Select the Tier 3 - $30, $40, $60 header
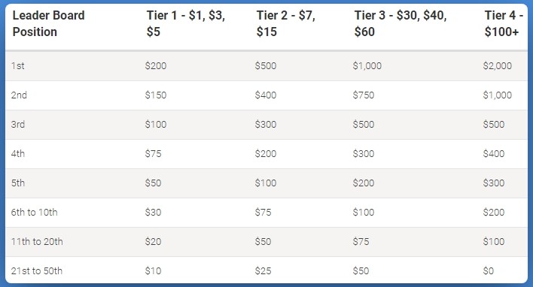This screenshot has height=287, width=533. coord(400,23)
